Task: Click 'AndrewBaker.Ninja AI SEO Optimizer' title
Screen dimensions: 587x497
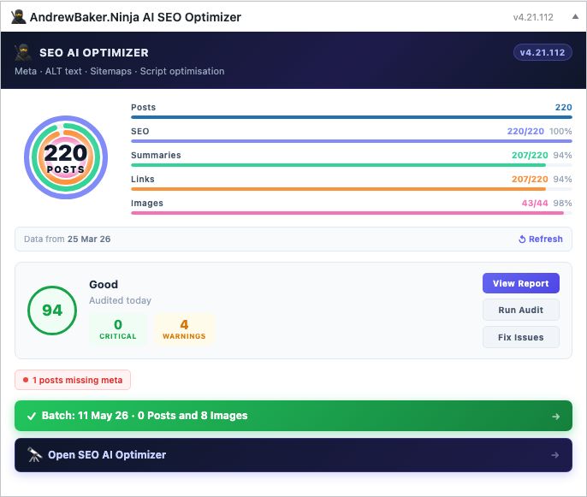Action: click(135, 17)
